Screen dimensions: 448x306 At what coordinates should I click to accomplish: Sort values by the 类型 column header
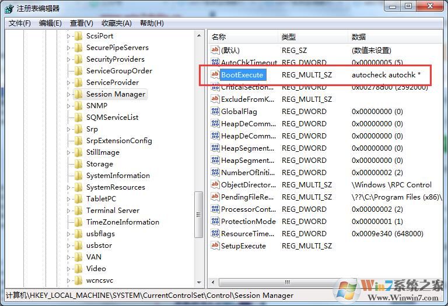313,37
